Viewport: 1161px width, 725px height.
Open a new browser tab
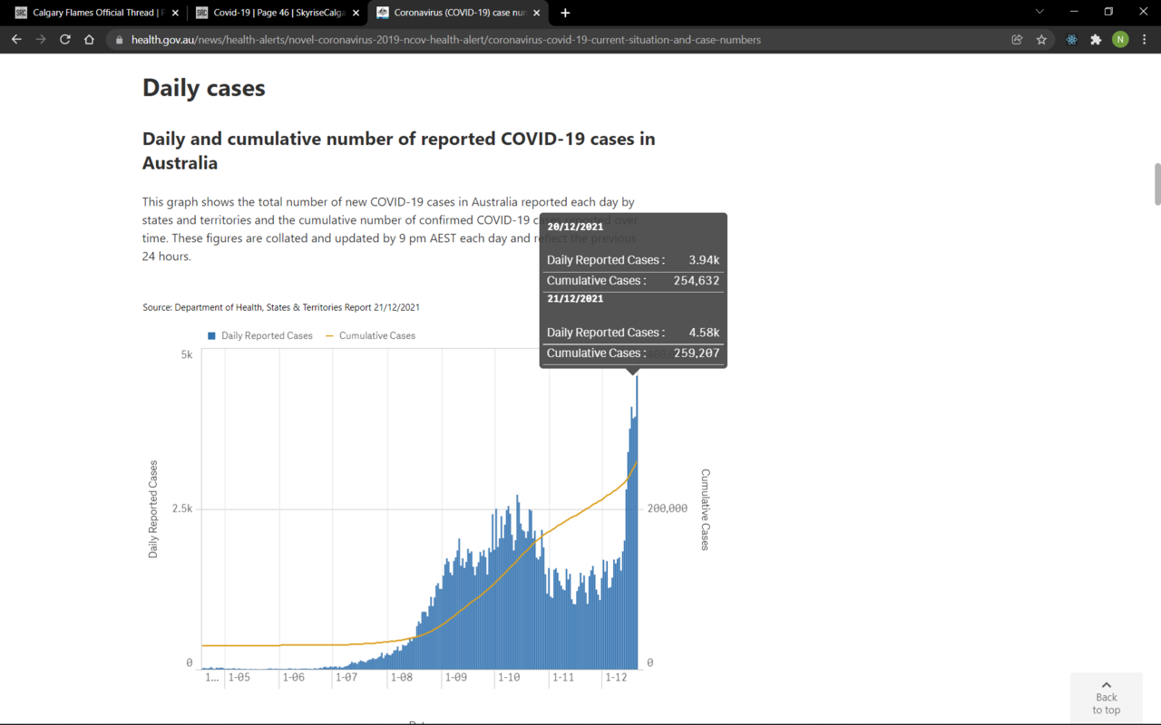[565, 13]
